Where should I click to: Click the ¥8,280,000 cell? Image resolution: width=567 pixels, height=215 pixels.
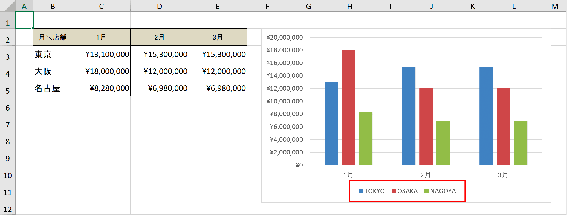click(101, 88)
